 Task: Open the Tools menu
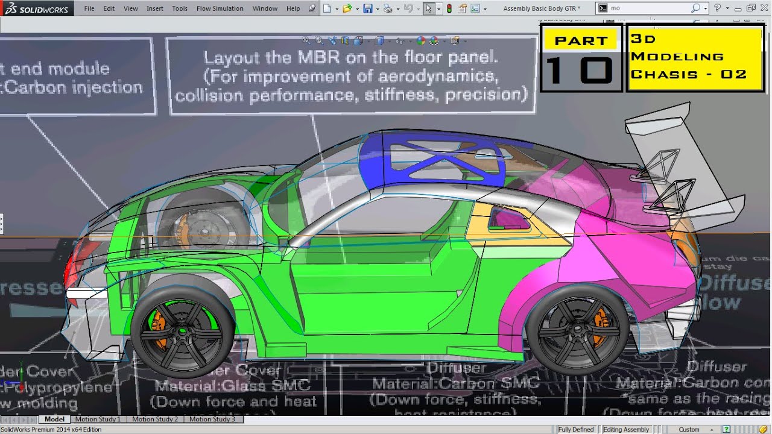180,8
